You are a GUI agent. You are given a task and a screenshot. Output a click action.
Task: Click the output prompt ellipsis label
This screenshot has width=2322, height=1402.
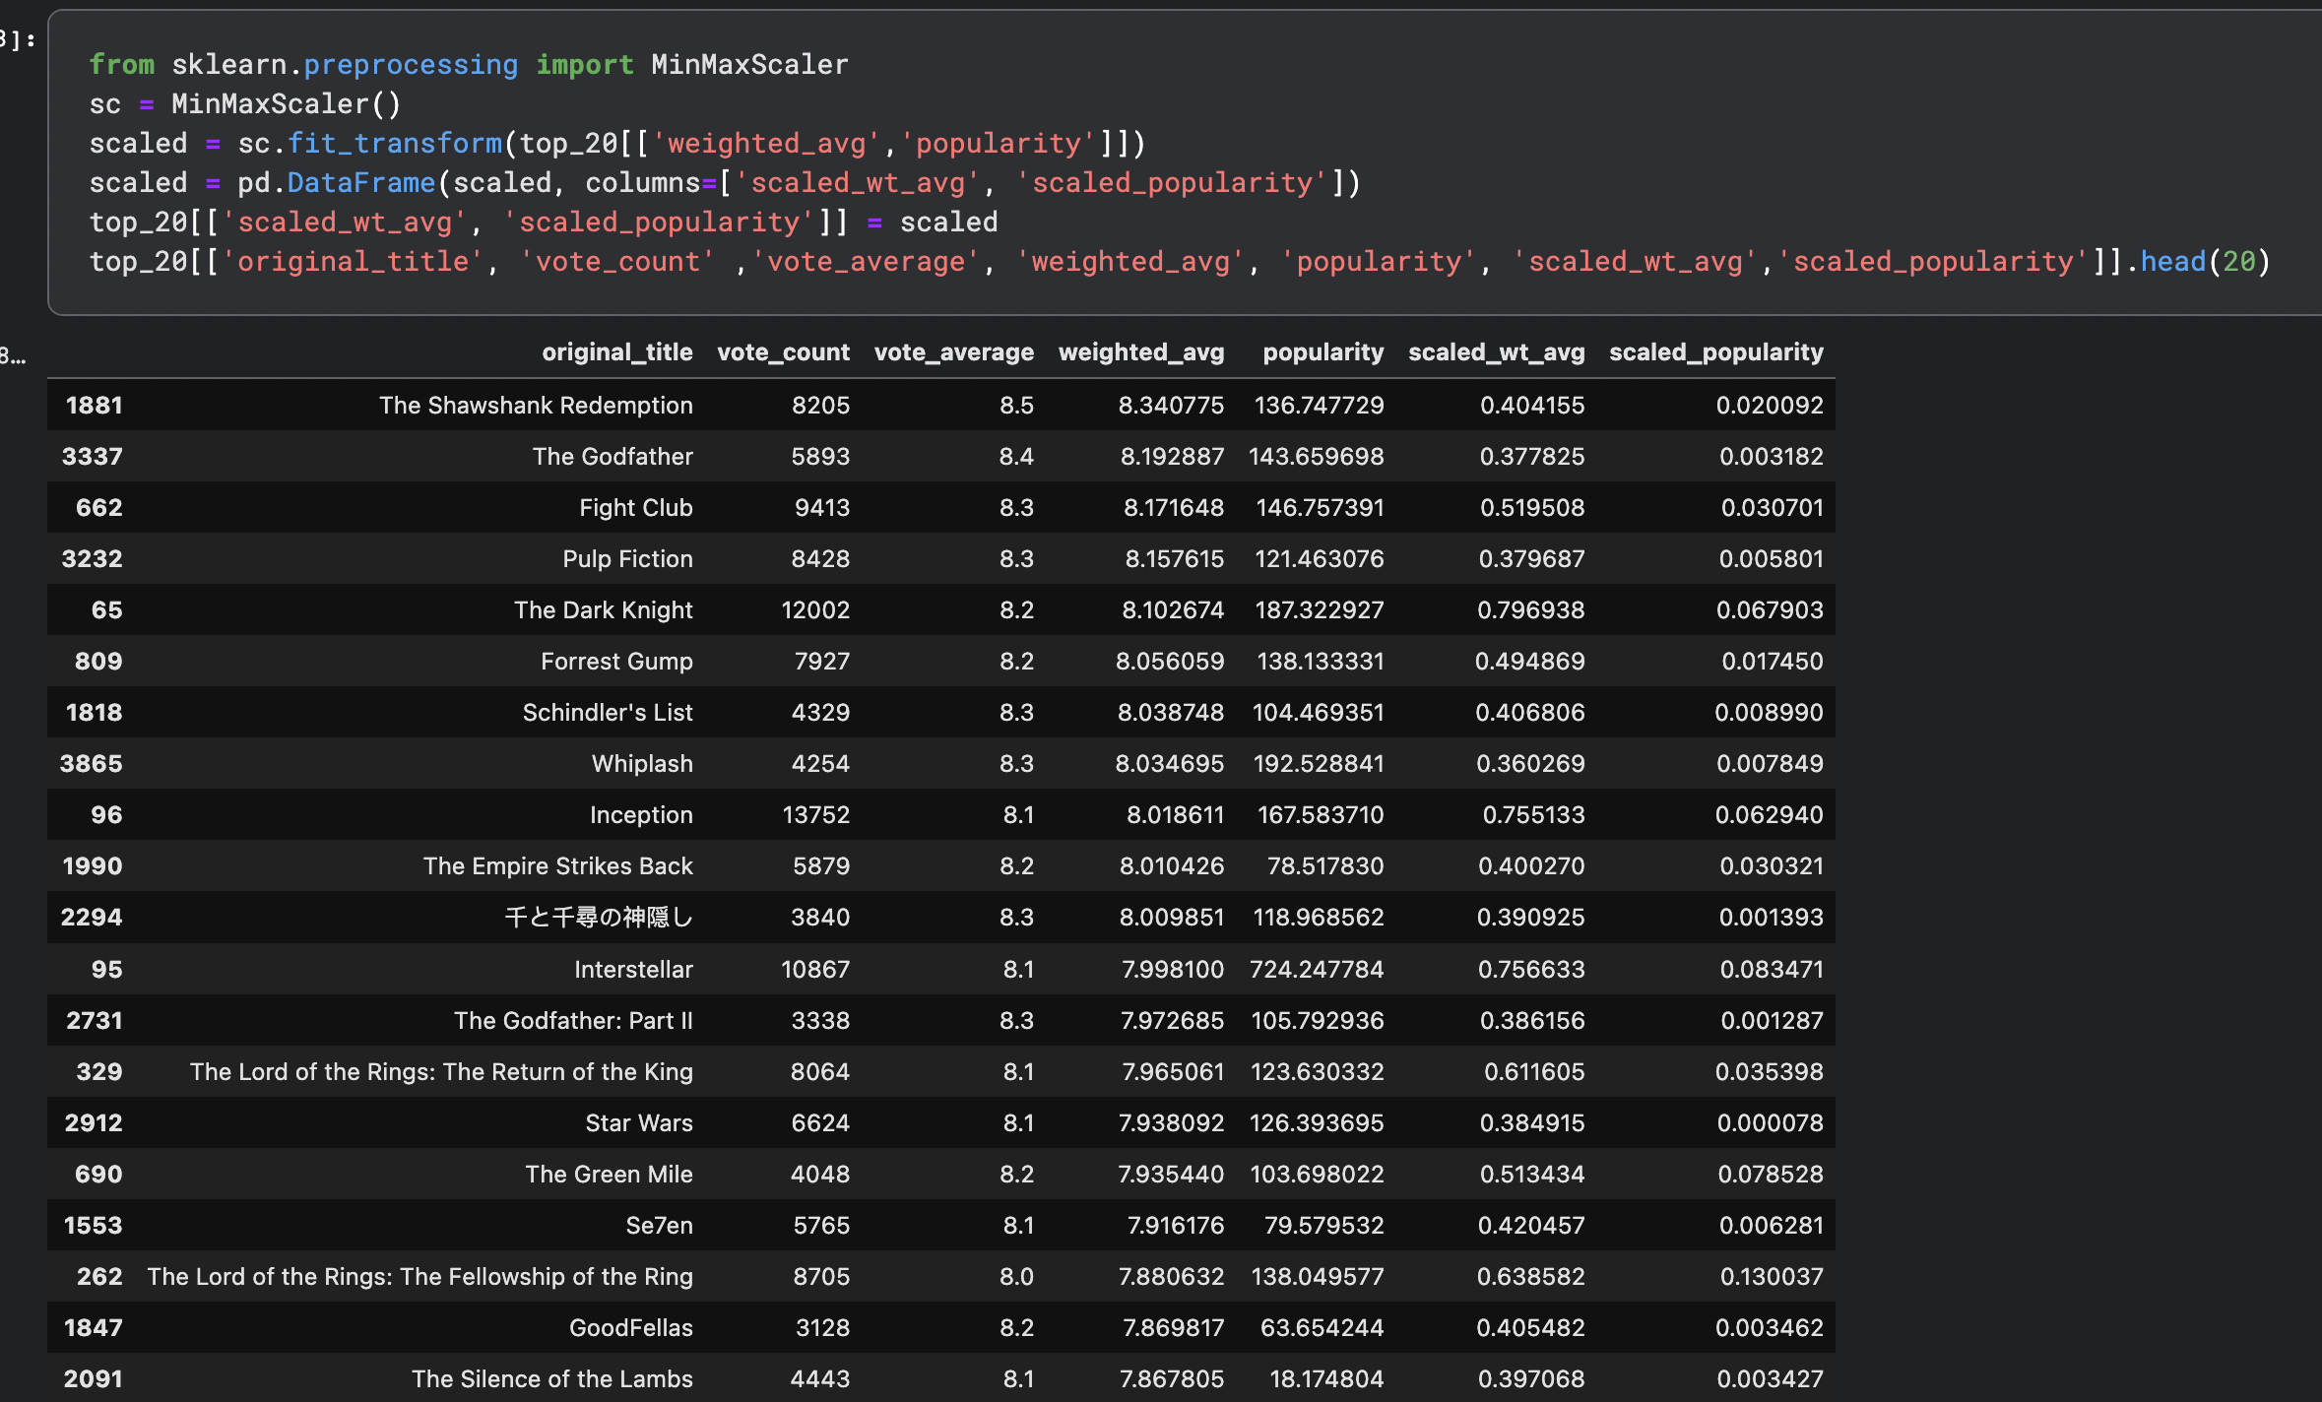click(x=13, y=354)
